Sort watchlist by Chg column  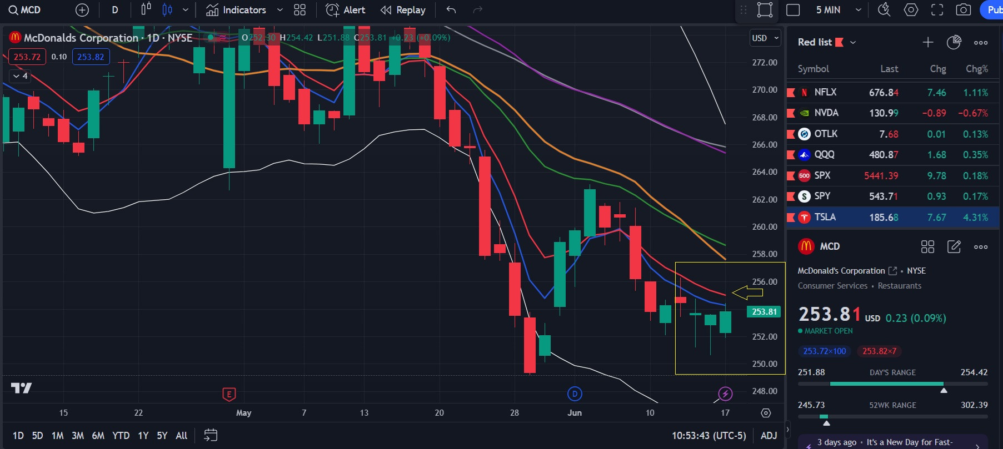[938, 69]
